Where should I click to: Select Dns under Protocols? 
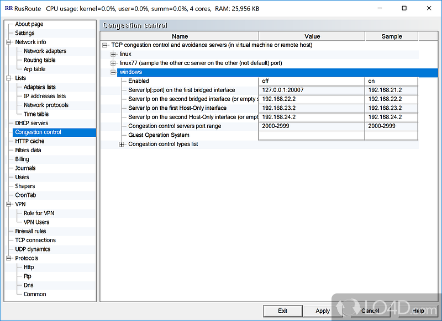(28, 285)
